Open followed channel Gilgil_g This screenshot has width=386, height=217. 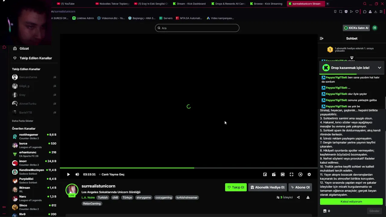click(x=34, y=86)
